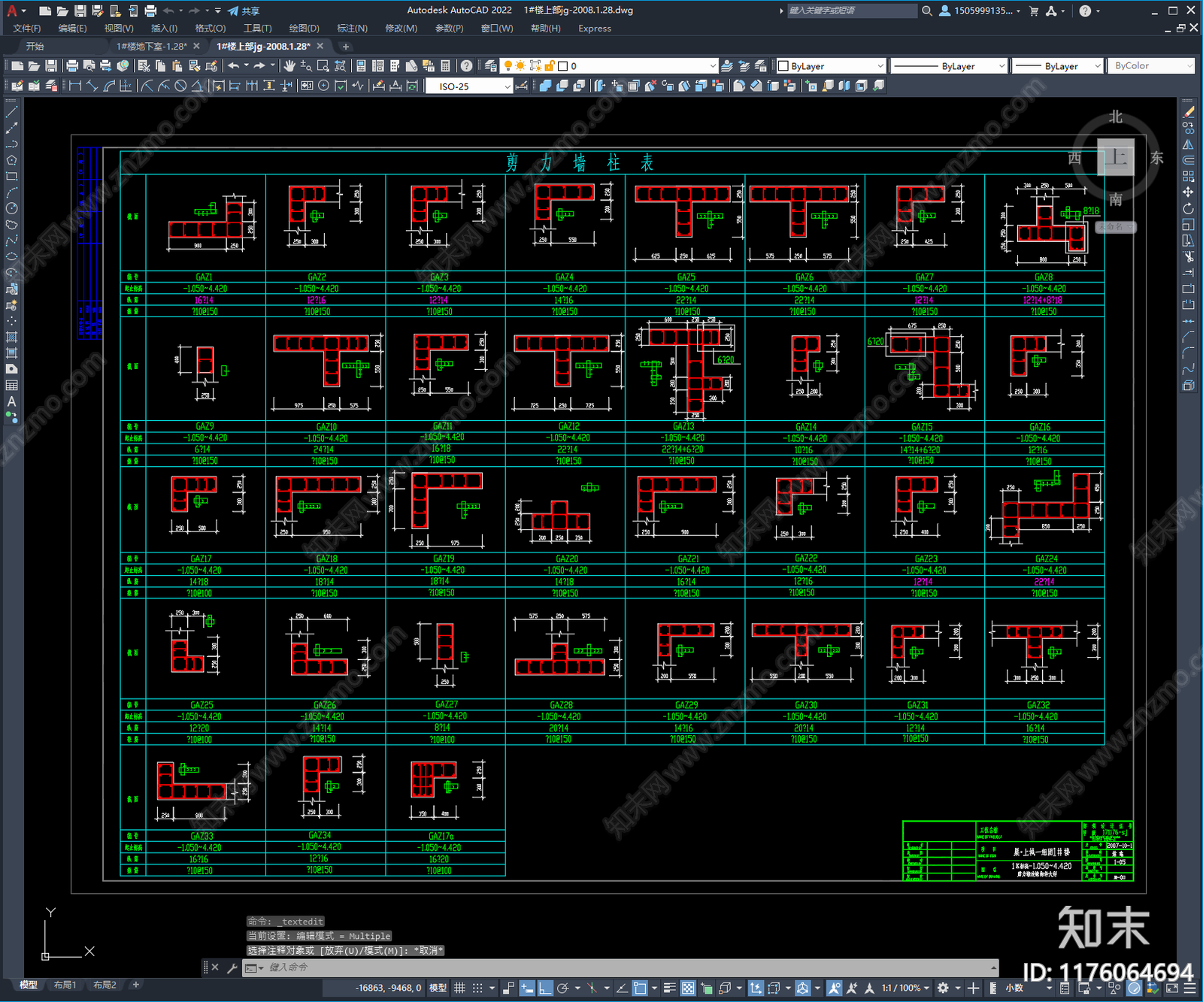
Task: Click the Linear dimension tool
Action: coord(75,86)
